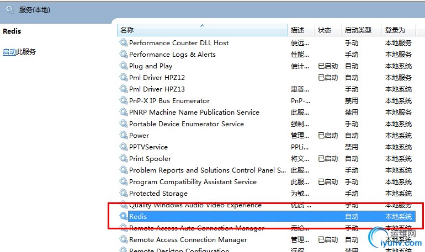Click the PPTVService gear icon

pos(123,147)
